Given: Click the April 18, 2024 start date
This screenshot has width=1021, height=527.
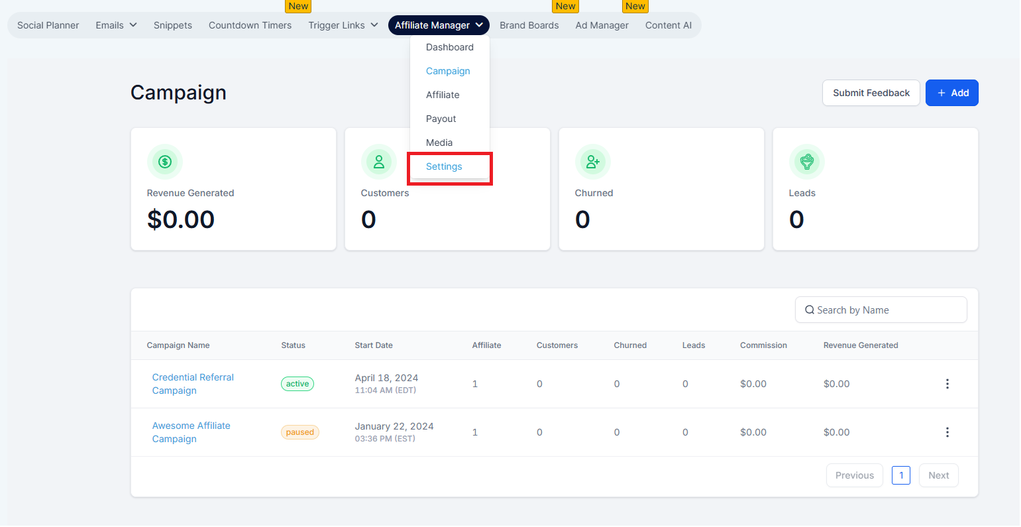Looking at the screenshot, I should click(x=386, y=378).
